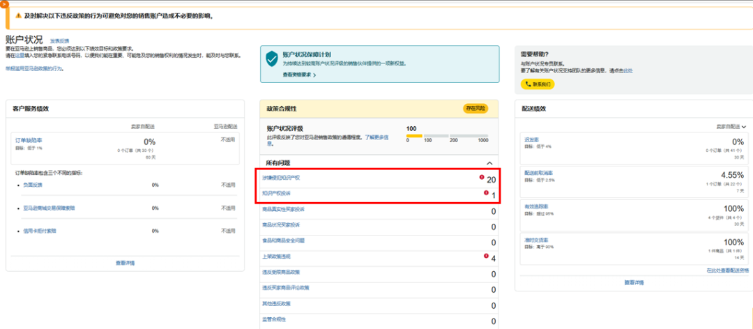The height and width of the screenshot is (329, 753).
Task: Open the 卖家自配送 dropdown in 配送绩效
Action: click(x=731, y=126)
